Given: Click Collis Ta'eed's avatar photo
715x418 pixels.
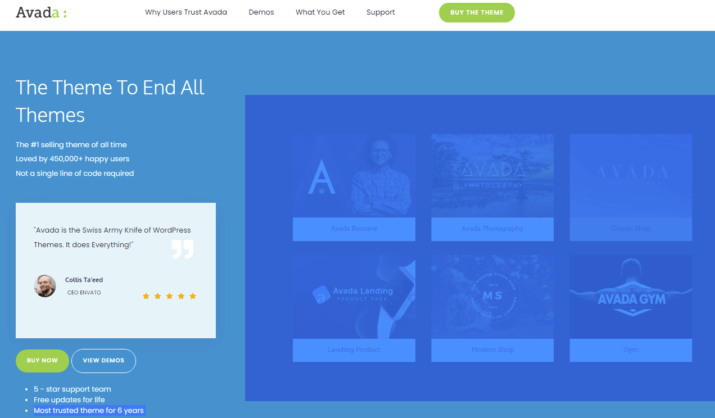Looking at the screenshot, I should (45, 286).
